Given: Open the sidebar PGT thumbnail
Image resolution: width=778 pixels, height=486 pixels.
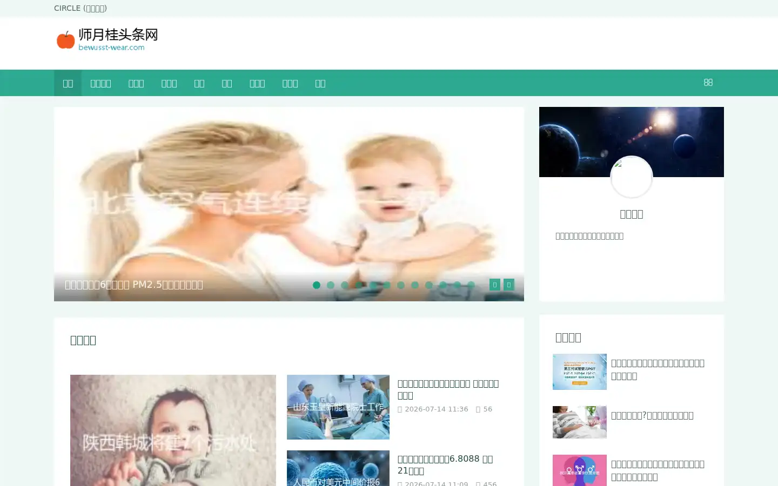Looking at the screenshot, I should tap(580, 372).
